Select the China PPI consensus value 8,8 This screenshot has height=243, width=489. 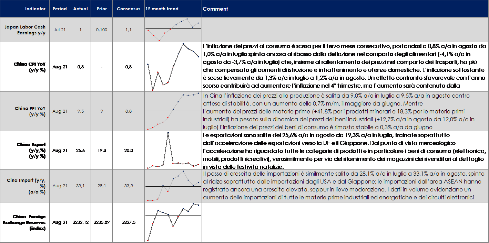[128, 111]
